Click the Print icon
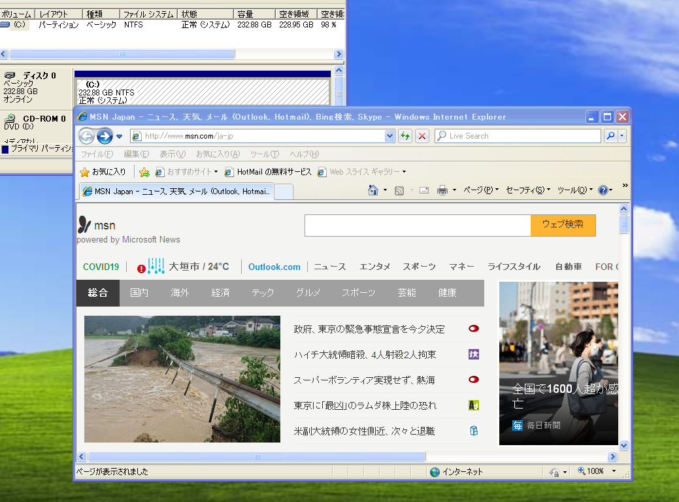This screenshot has height=502, width=679. click(442, 190)
